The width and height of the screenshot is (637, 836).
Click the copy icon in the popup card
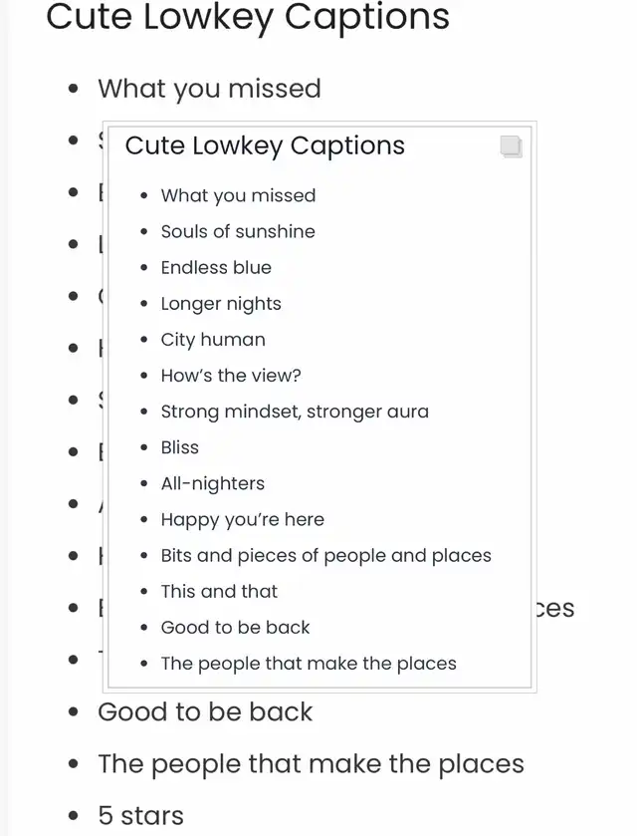[x=511, y=146]
